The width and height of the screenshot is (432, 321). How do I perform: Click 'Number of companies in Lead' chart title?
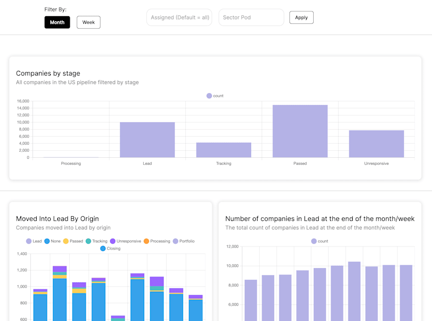pos(320,219)
